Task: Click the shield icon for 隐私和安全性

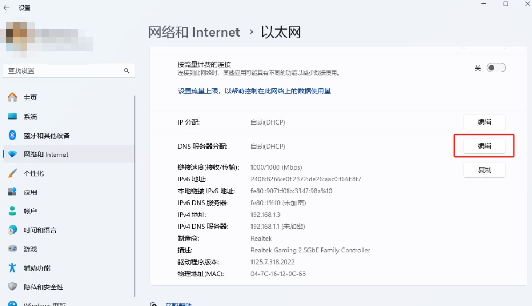Action: 12,287
